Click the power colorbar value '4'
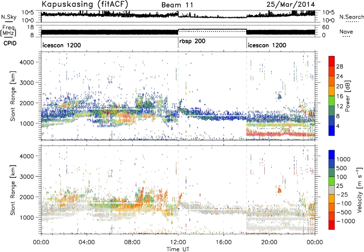 click(338, 126)
